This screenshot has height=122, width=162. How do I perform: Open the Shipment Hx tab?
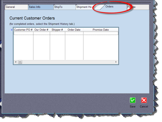(84, 7)
